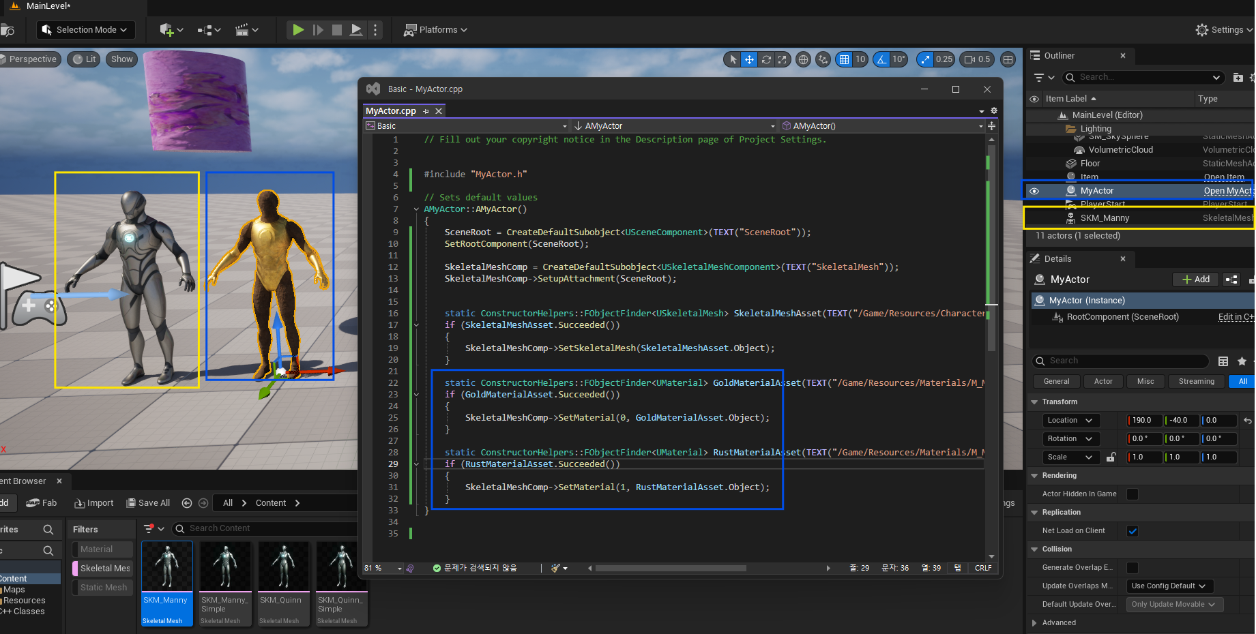The width and height of the screenshot is (1256, 634).
Task: Click the Import button in Content Browser
Action: tap(94, 503)
